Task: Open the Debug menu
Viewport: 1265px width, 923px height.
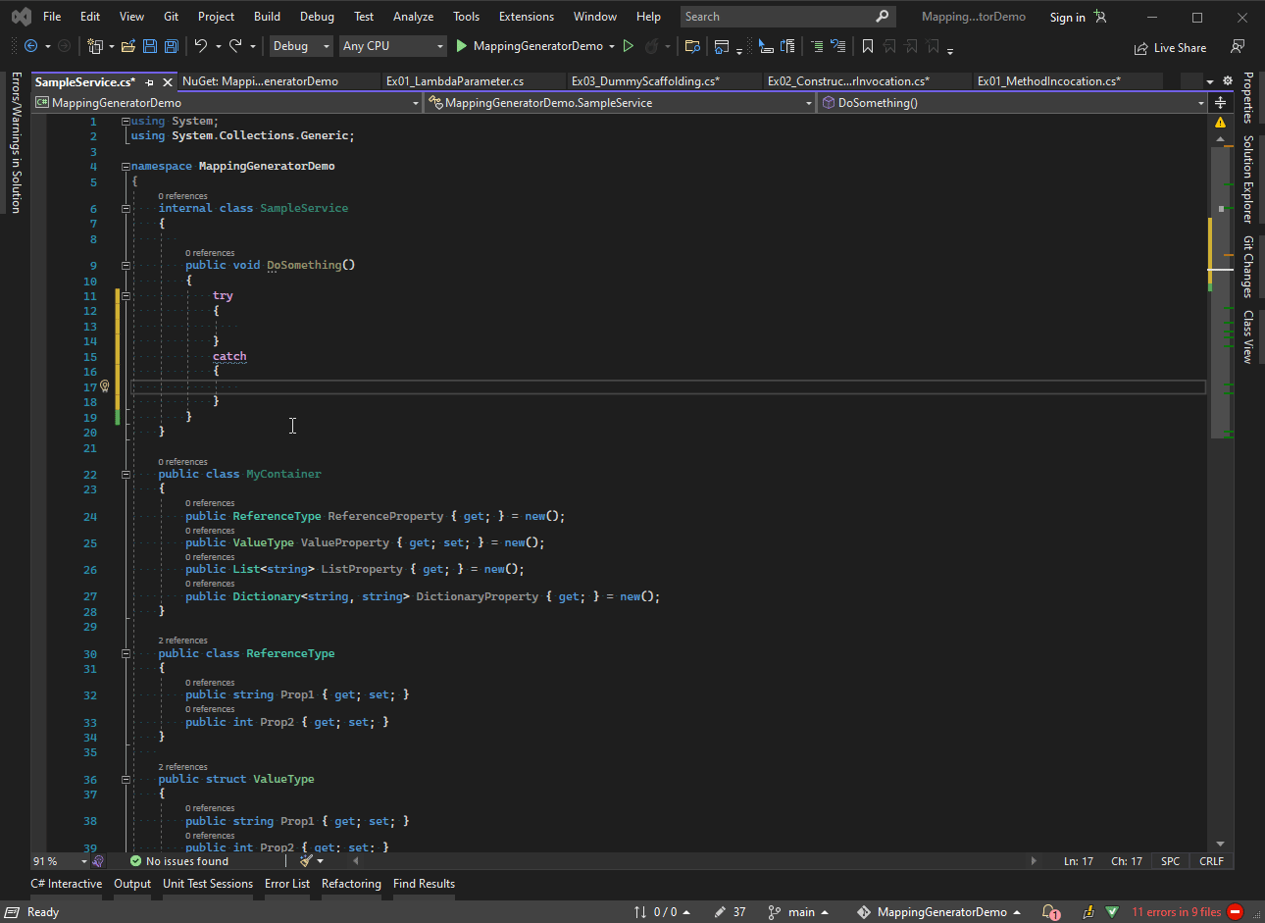Action: coord(317,17)
